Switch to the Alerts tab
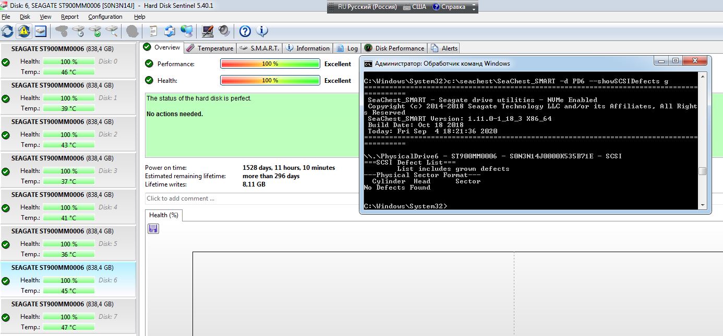Image resolution: width=723 pixels, height=336 pixels. (444, 48)
